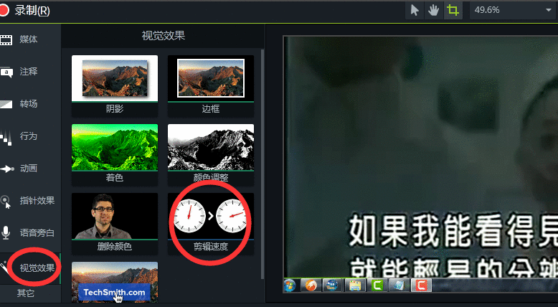Select the arrow pointer edit tool
Screen dimensions: 558x307
coord(415,10)
